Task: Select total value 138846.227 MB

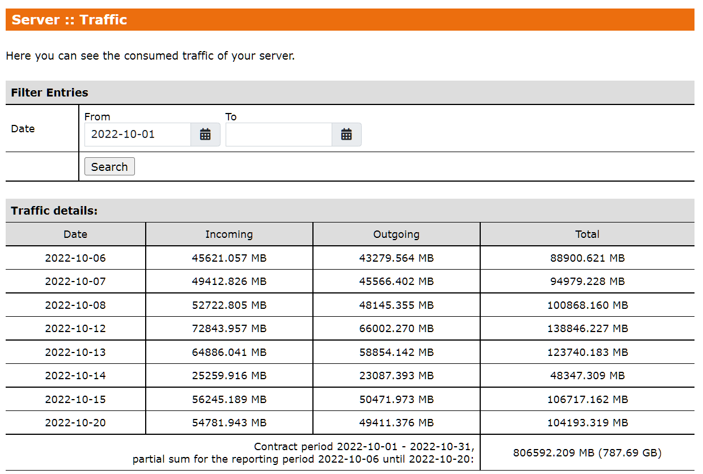Action: coord(587,329)
